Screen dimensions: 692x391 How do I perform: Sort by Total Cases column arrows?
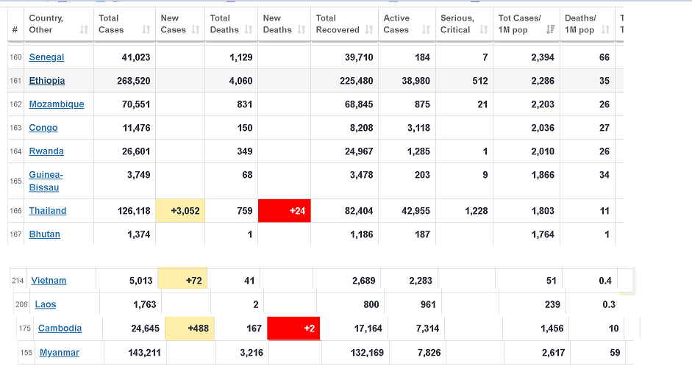[146, 29]
